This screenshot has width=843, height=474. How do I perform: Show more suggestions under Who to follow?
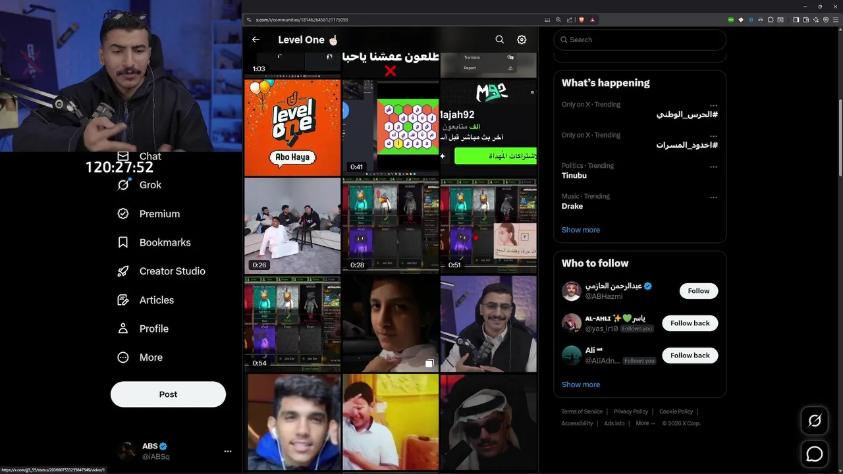[x=581, y=384]
